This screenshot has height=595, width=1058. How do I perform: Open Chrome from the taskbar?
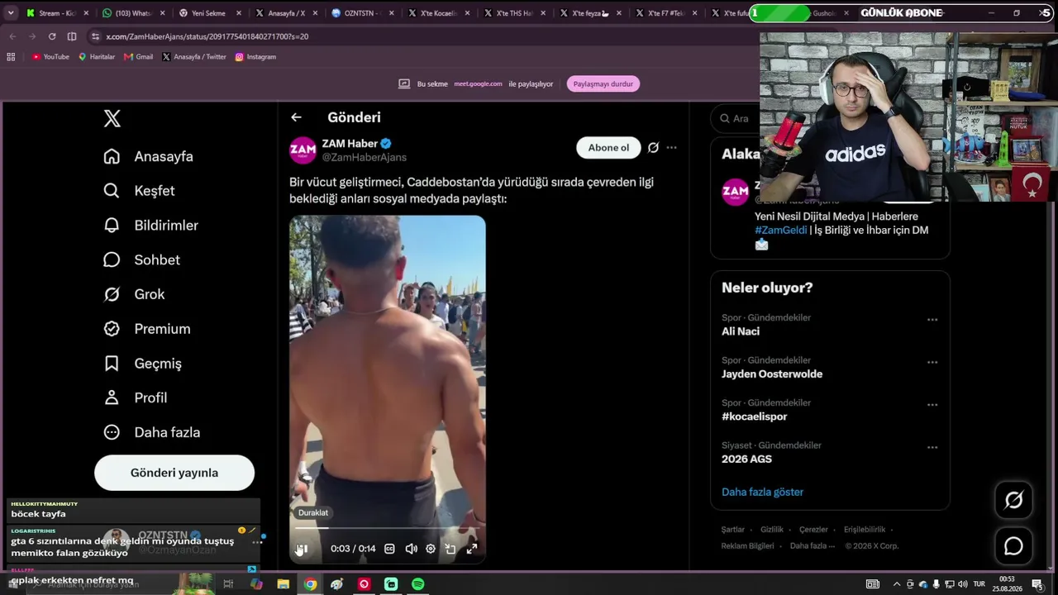310,584
